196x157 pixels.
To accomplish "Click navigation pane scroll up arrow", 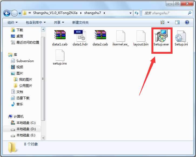I will [x=43, y=30].
